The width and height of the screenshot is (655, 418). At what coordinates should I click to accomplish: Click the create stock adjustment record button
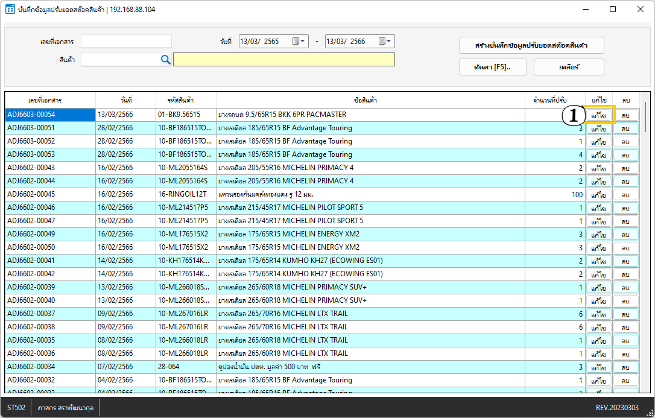click(531, 45)
